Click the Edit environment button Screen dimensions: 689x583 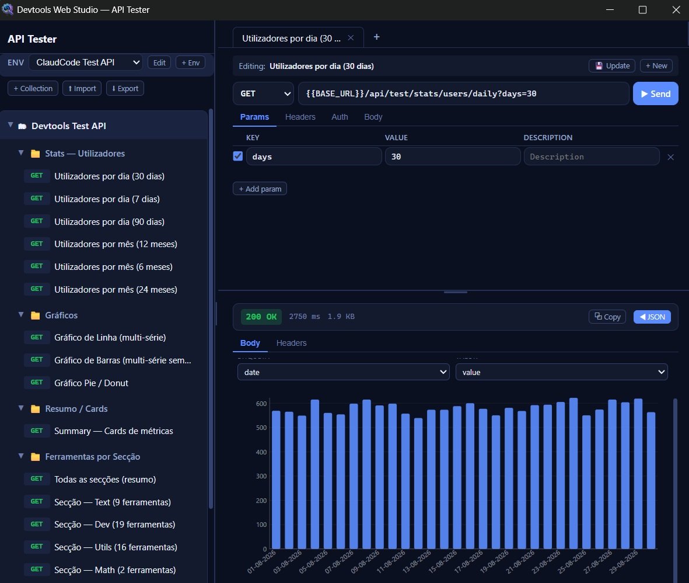159,63
